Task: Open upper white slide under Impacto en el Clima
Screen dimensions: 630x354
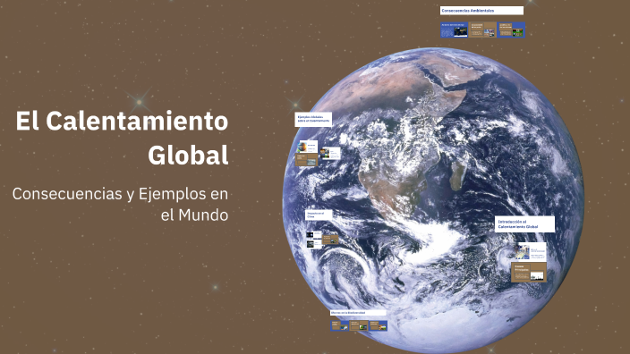Action: pyautogui.click(x=314, y=235)
